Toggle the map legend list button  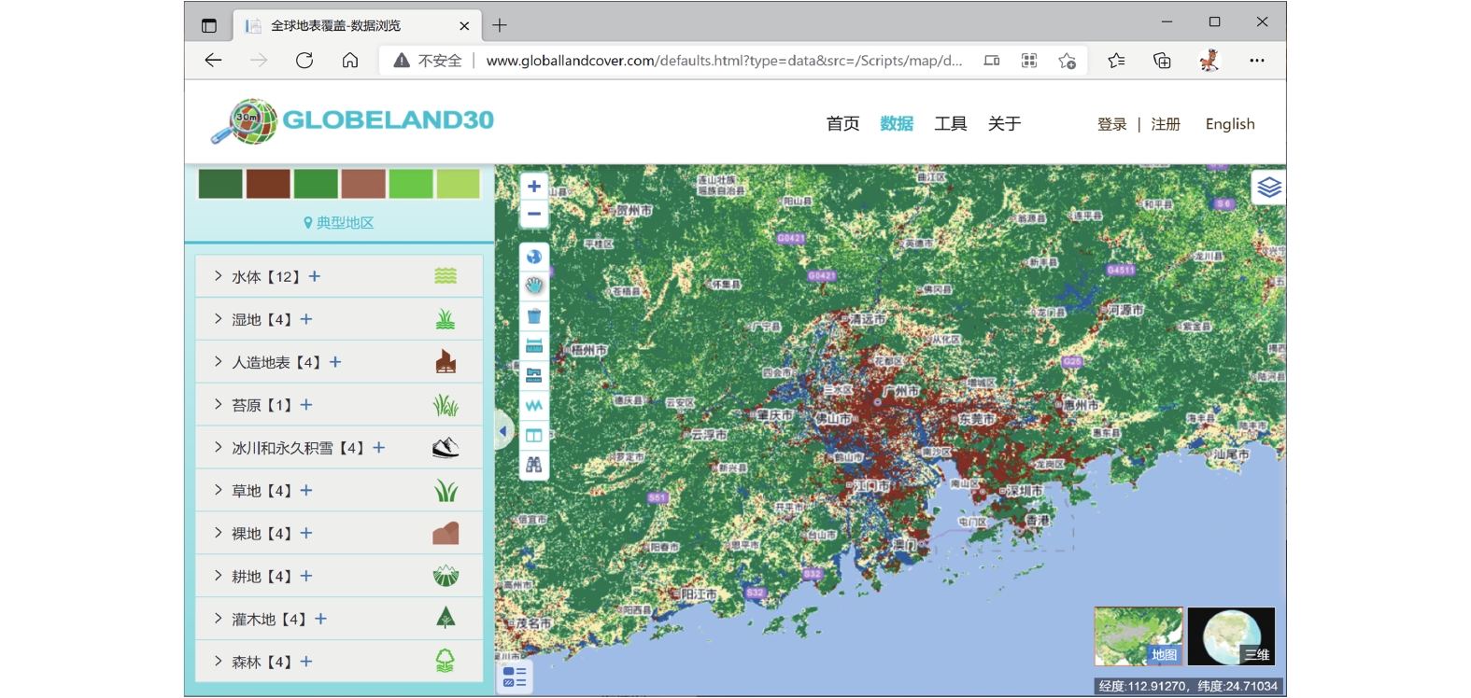tap(515, 677)
